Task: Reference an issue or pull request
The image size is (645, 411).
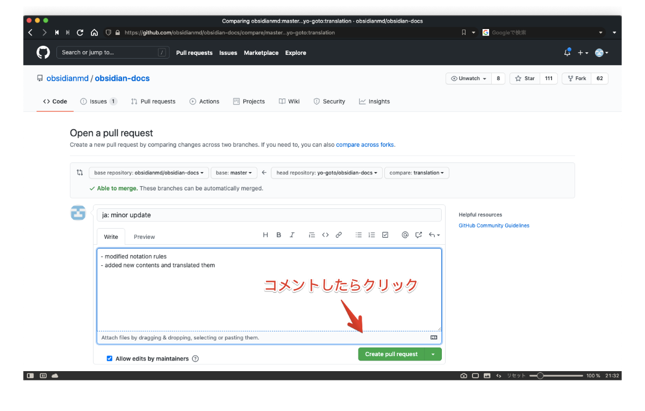Action: [418, 235]
